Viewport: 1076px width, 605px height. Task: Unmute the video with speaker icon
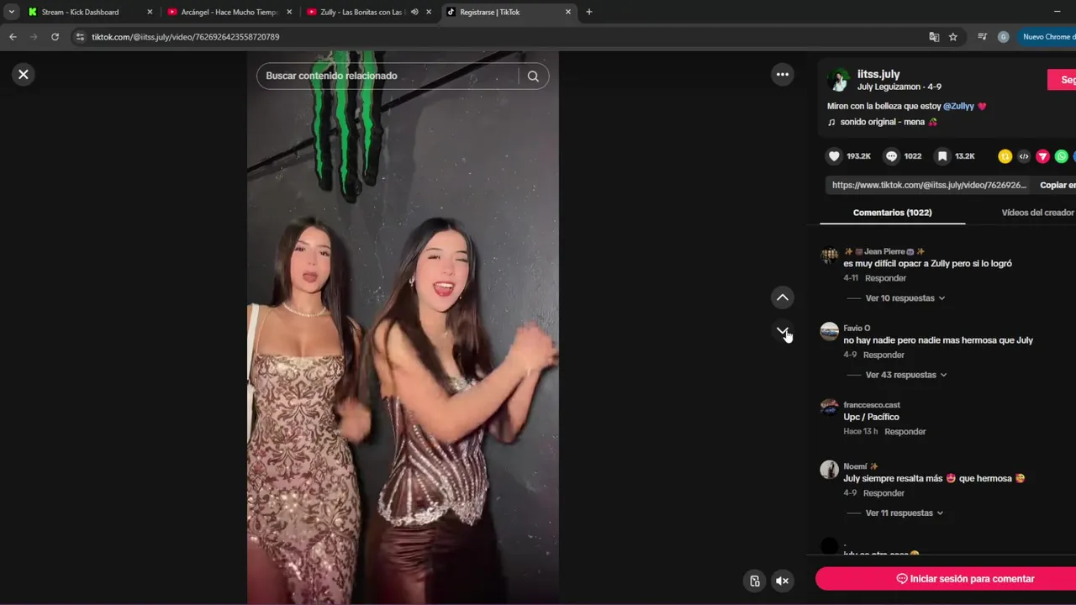tap(783, 581)
